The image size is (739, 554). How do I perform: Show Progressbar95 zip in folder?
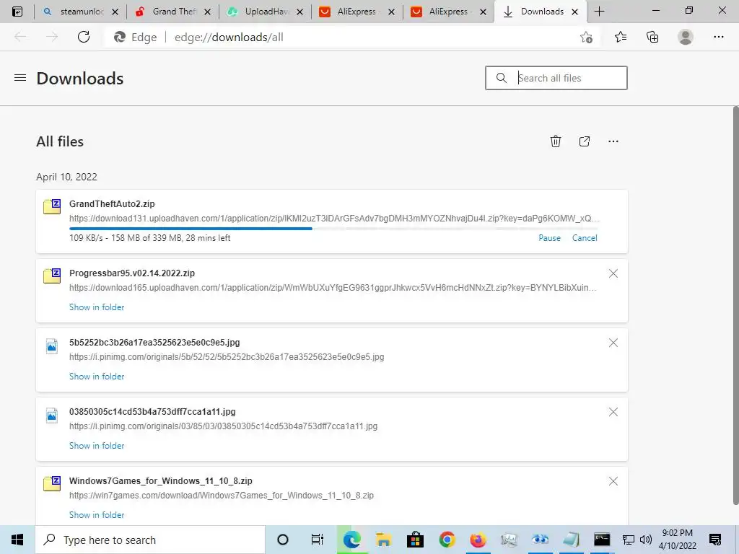97,307
